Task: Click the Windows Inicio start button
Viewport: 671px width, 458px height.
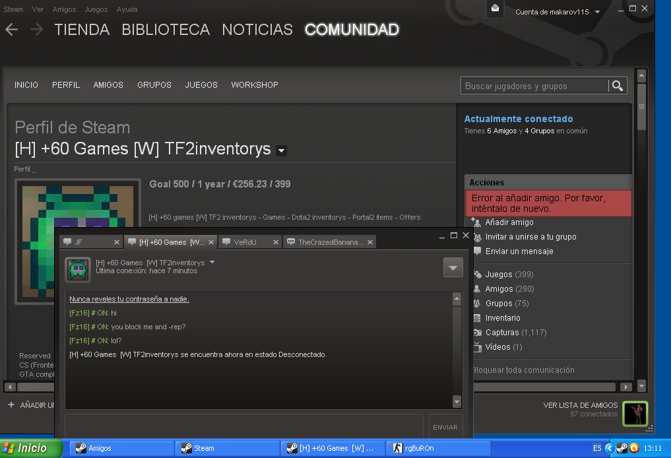Action: [31, 448]
